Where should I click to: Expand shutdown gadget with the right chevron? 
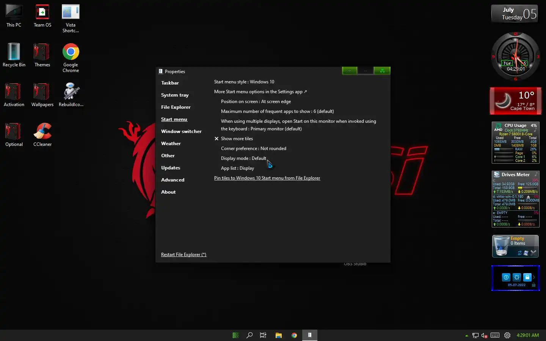tap(534, 277)
